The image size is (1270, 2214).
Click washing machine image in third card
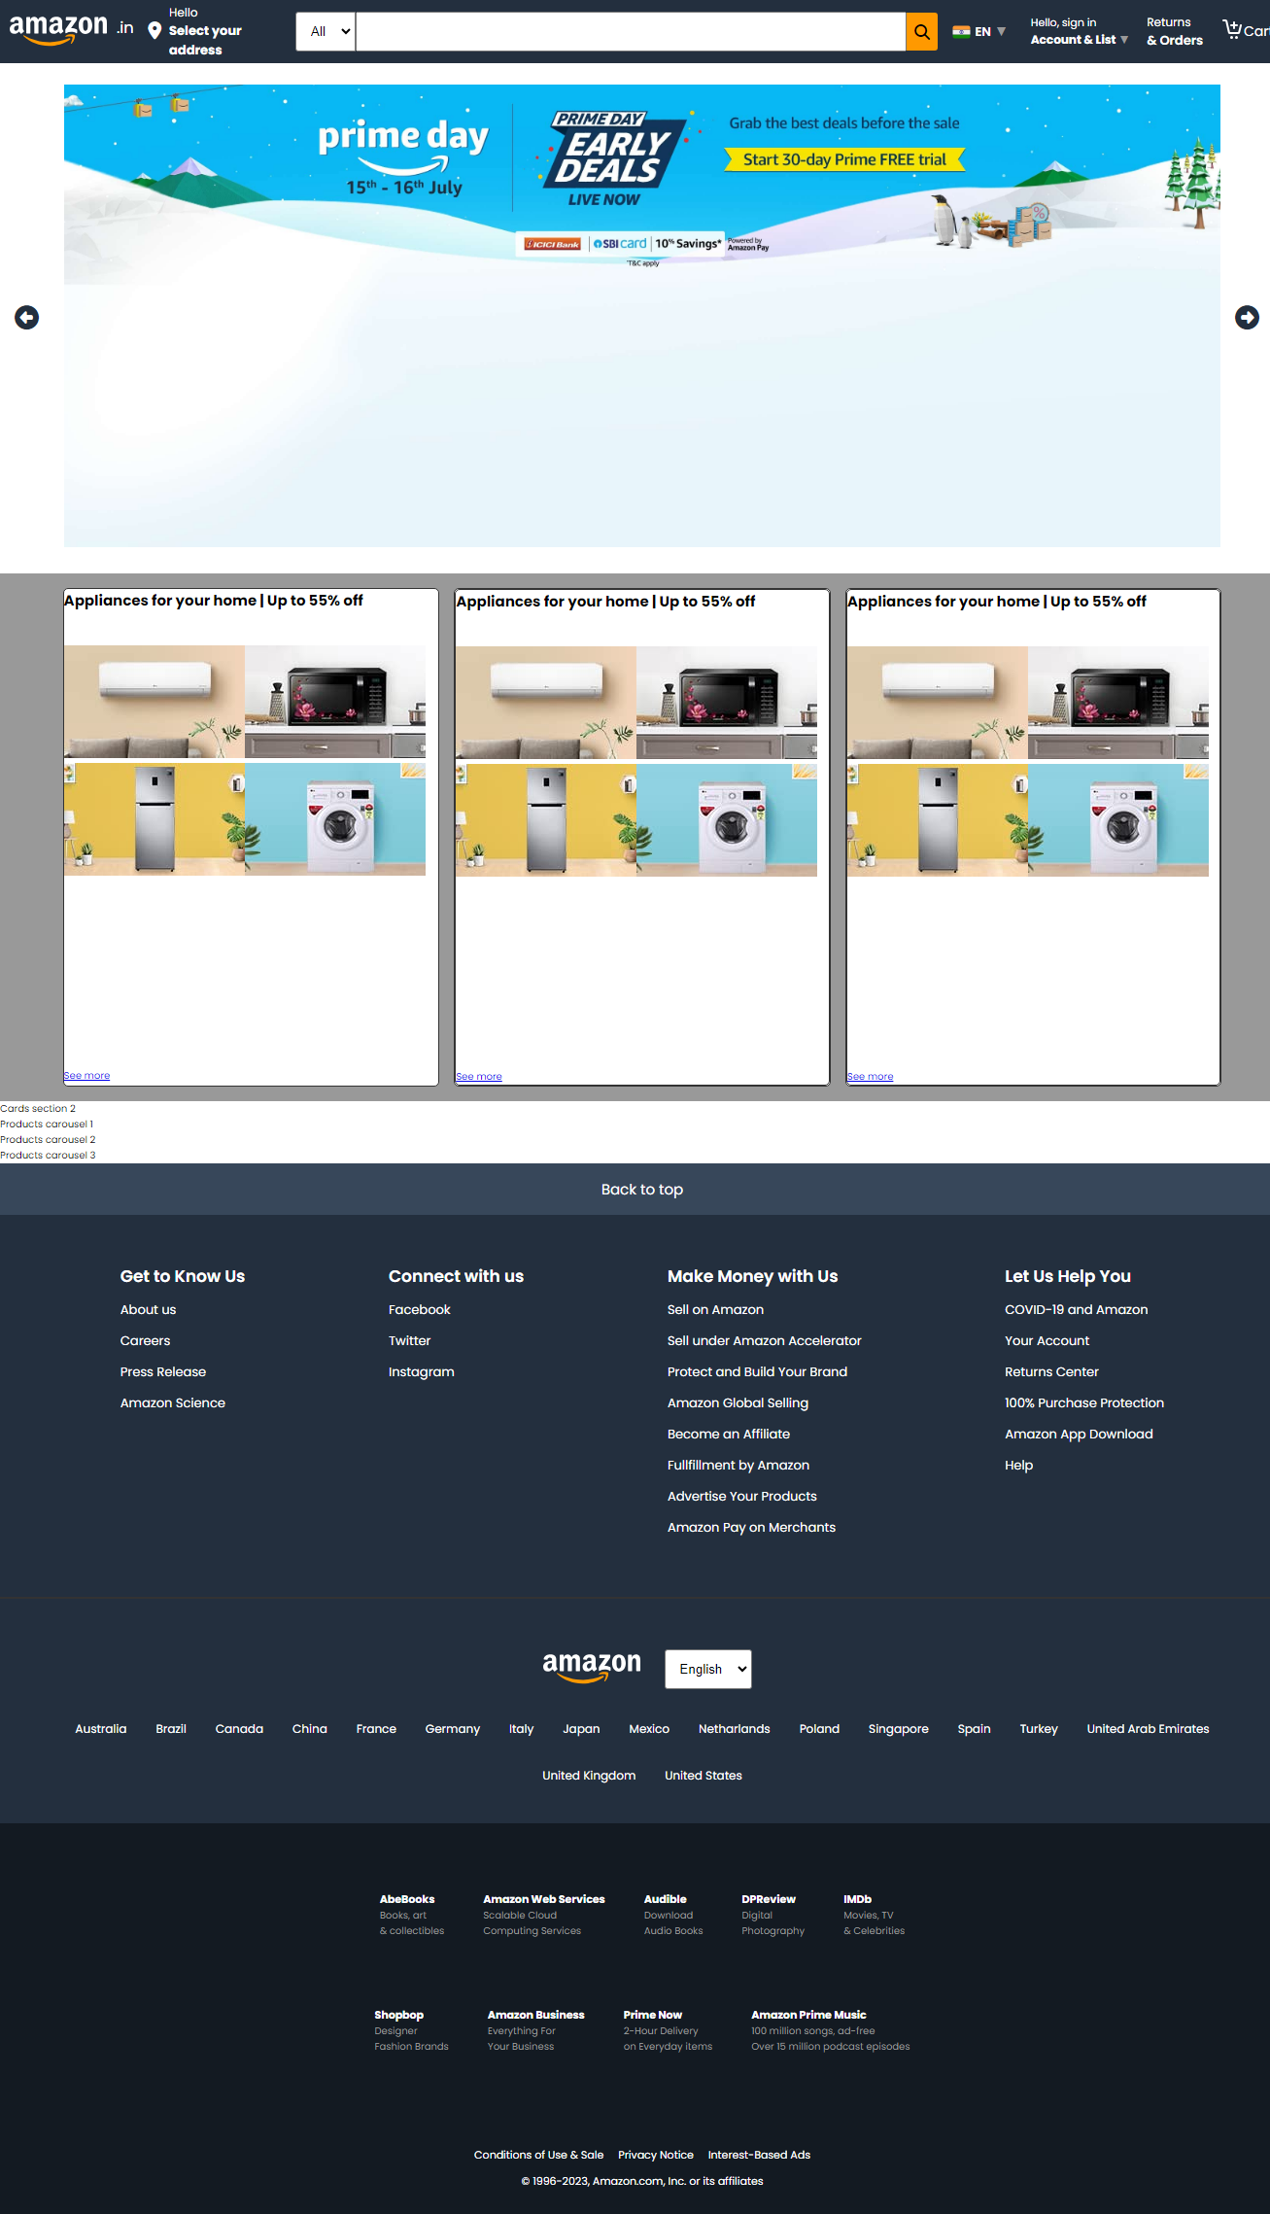[1118, 820]
